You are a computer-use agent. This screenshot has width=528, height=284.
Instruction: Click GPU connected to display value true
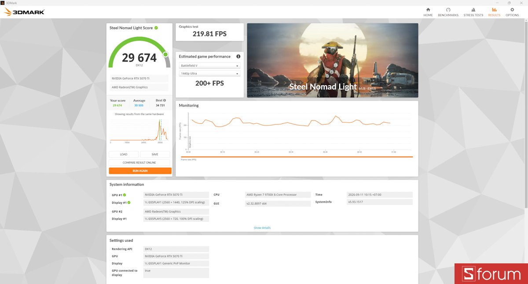[x=176, y=273]
